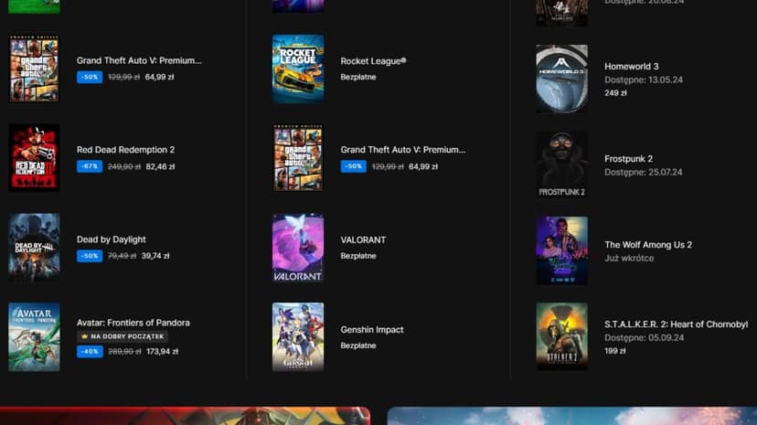Click the crossed-out 289,90 zł price

coord(124,352)
